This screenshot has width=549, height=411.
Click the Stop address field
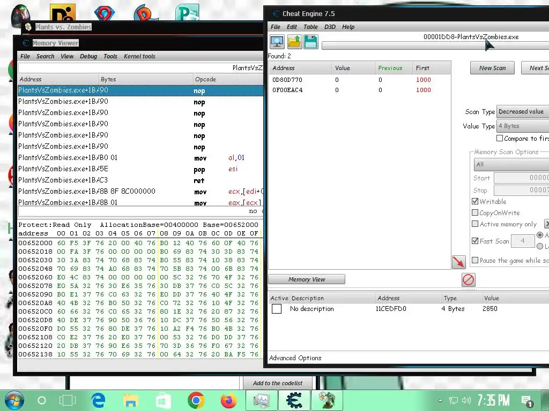521,190
